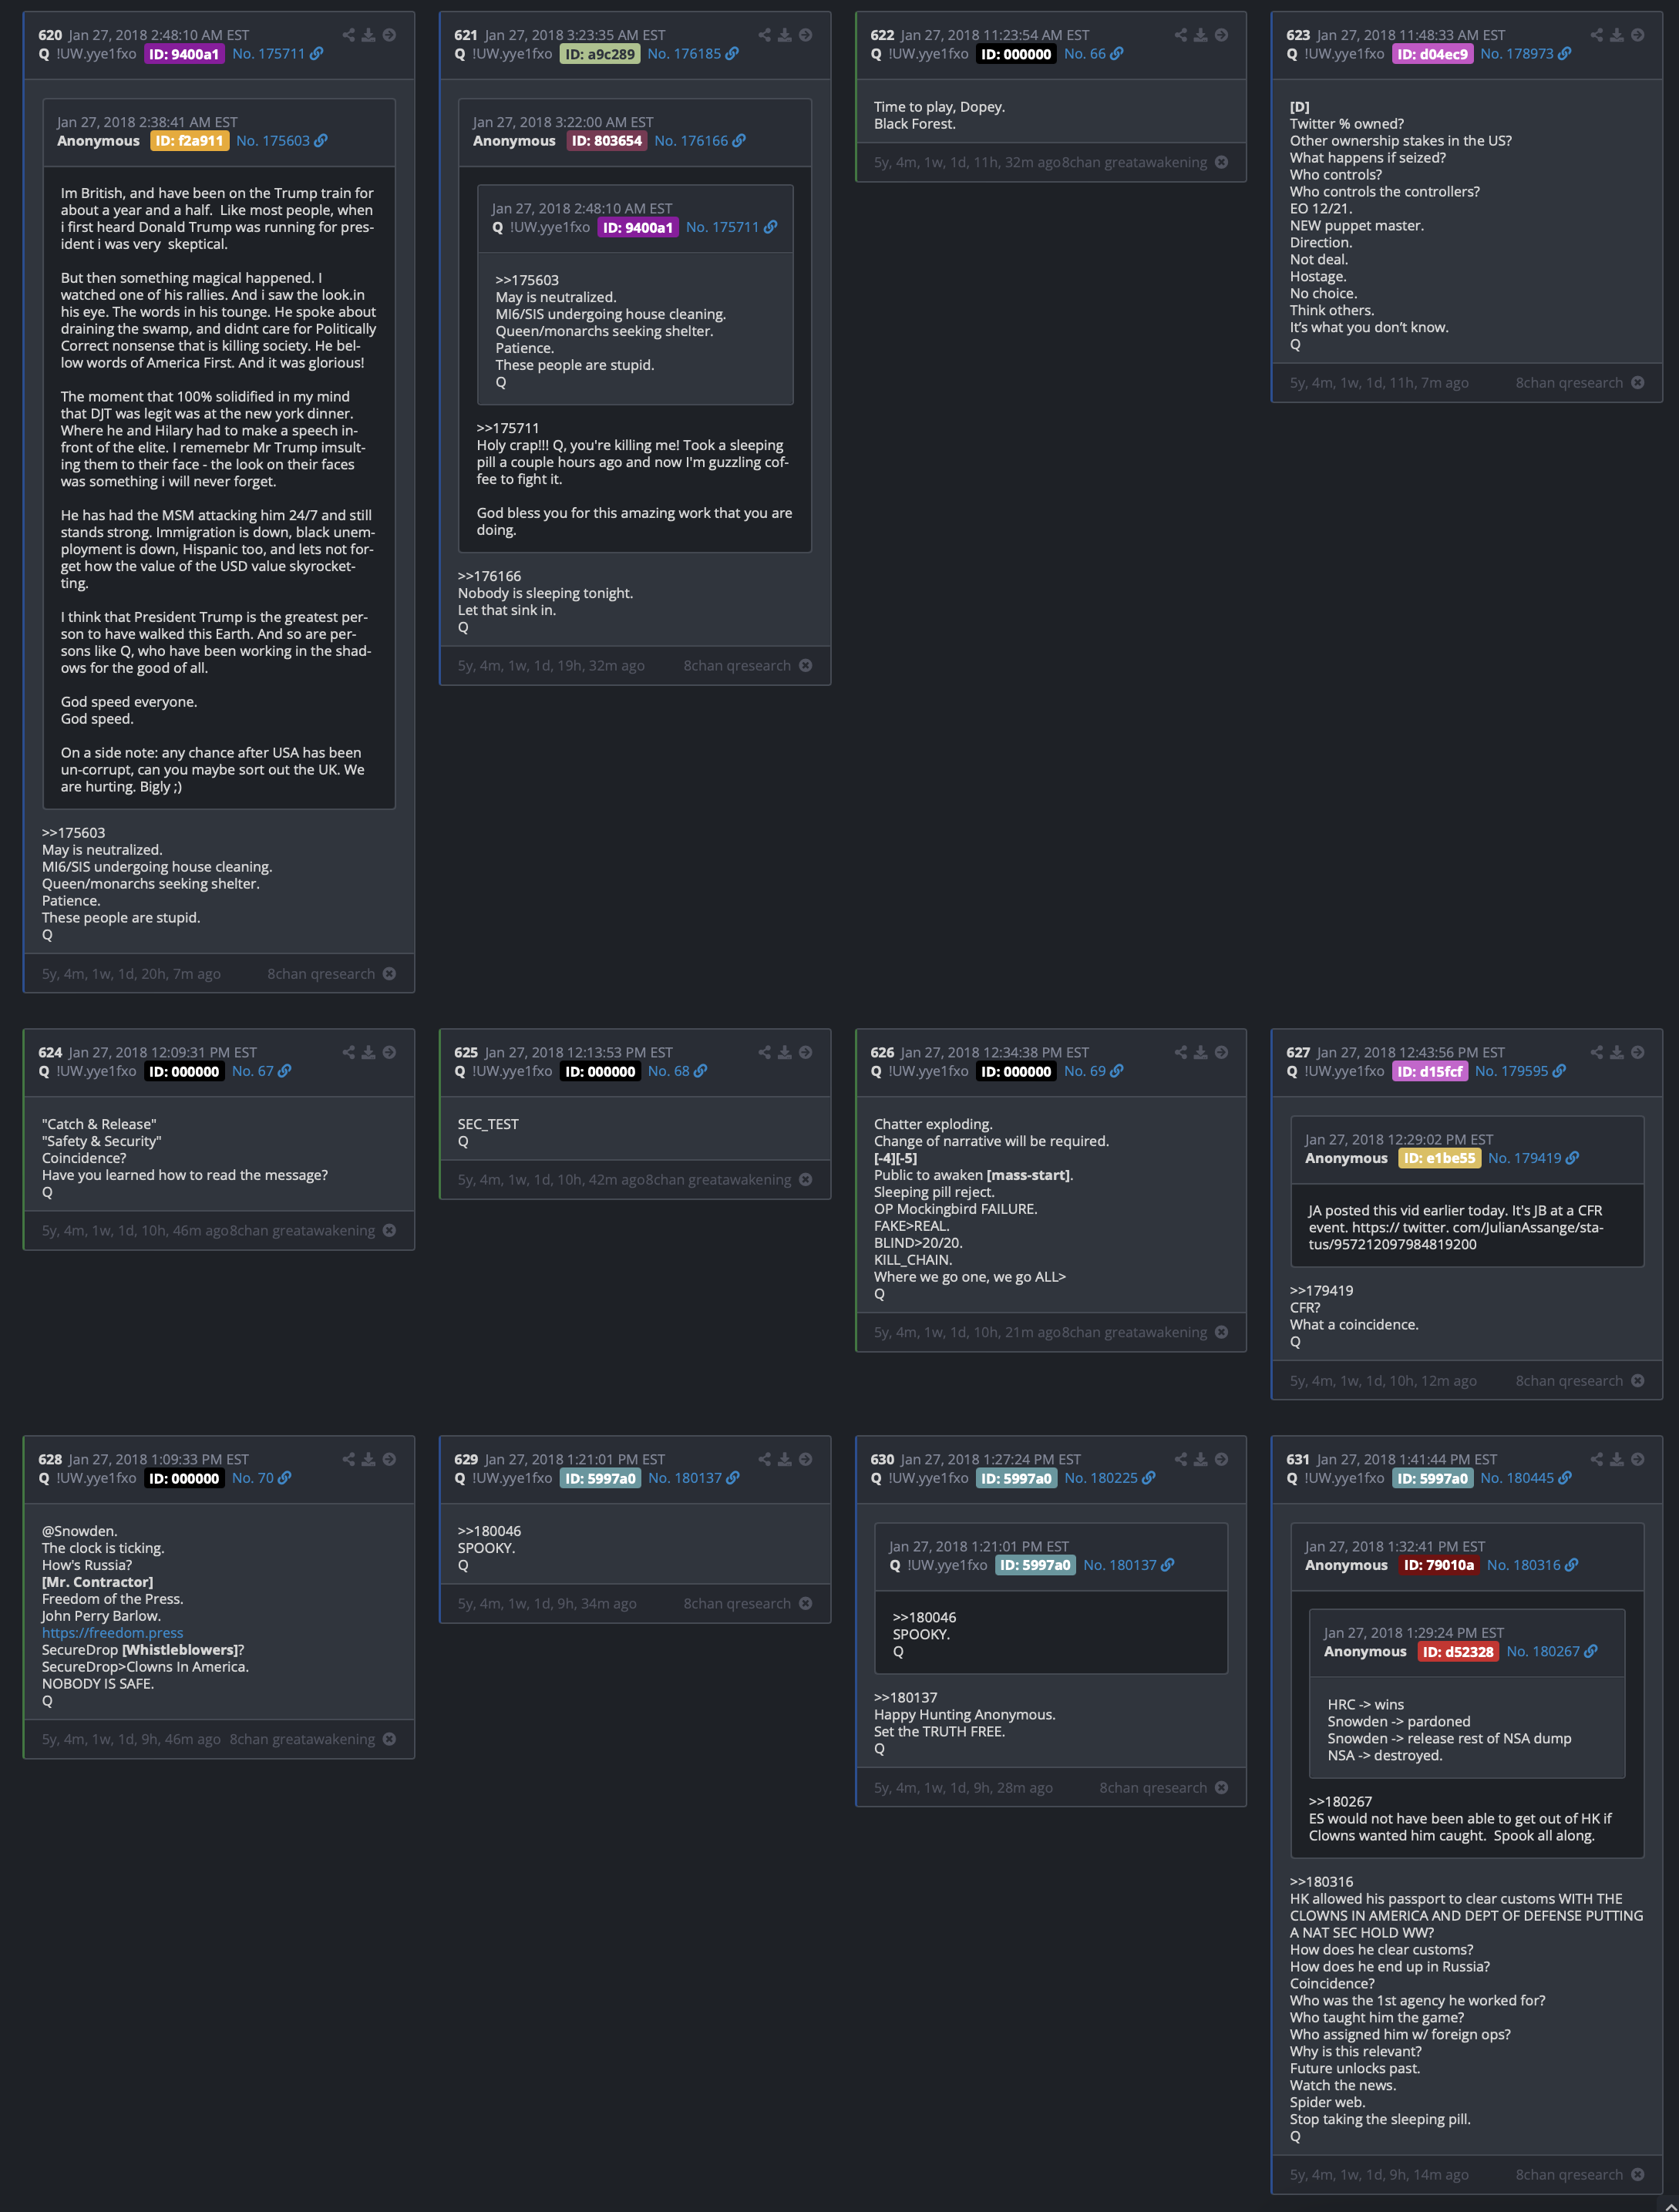Download post 621

tap(785, 35)
